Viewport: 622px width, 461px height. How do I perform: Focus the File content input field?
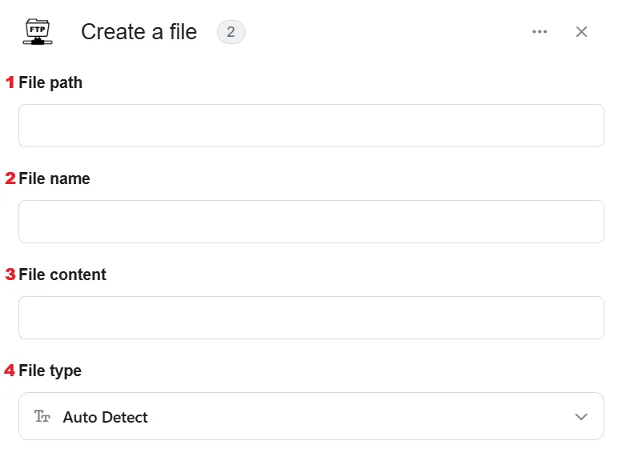[311, 318]
